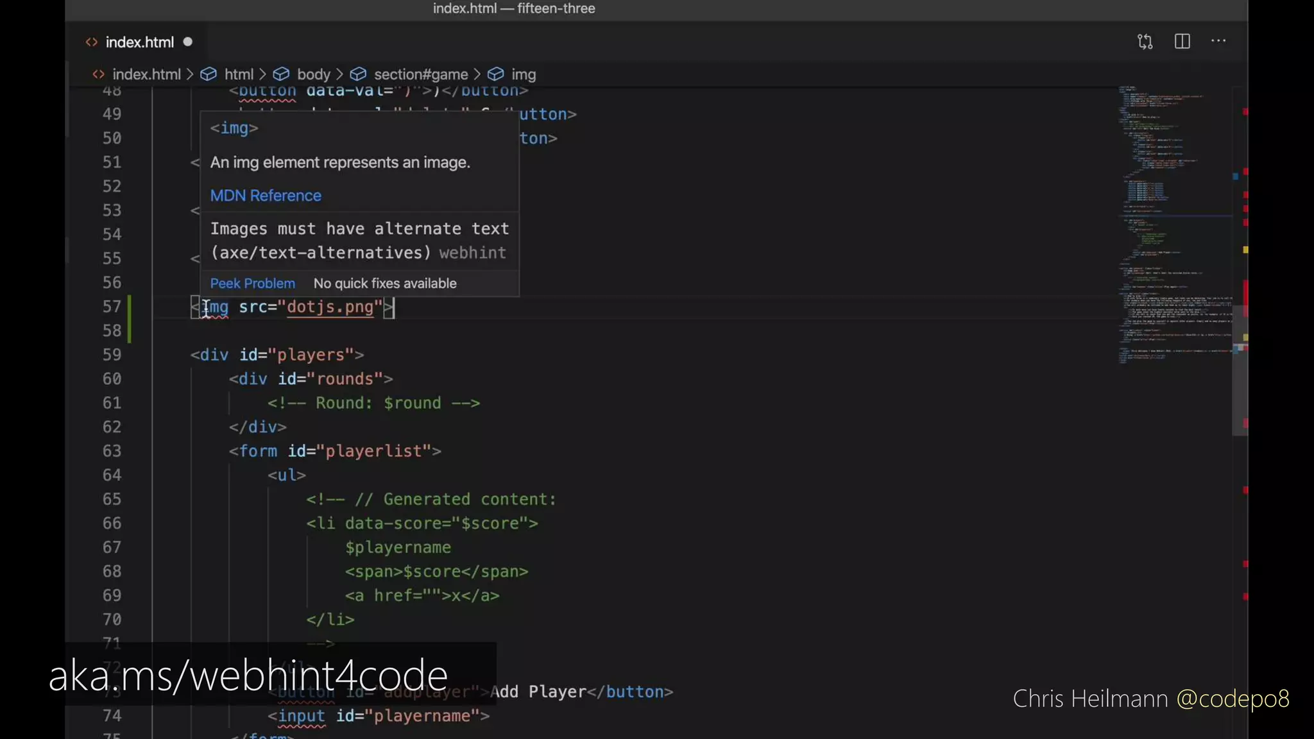This screenshot has width=1314, height=739.
Task: Open the index.html breadcrumb item
Action: tap(146, 74)
